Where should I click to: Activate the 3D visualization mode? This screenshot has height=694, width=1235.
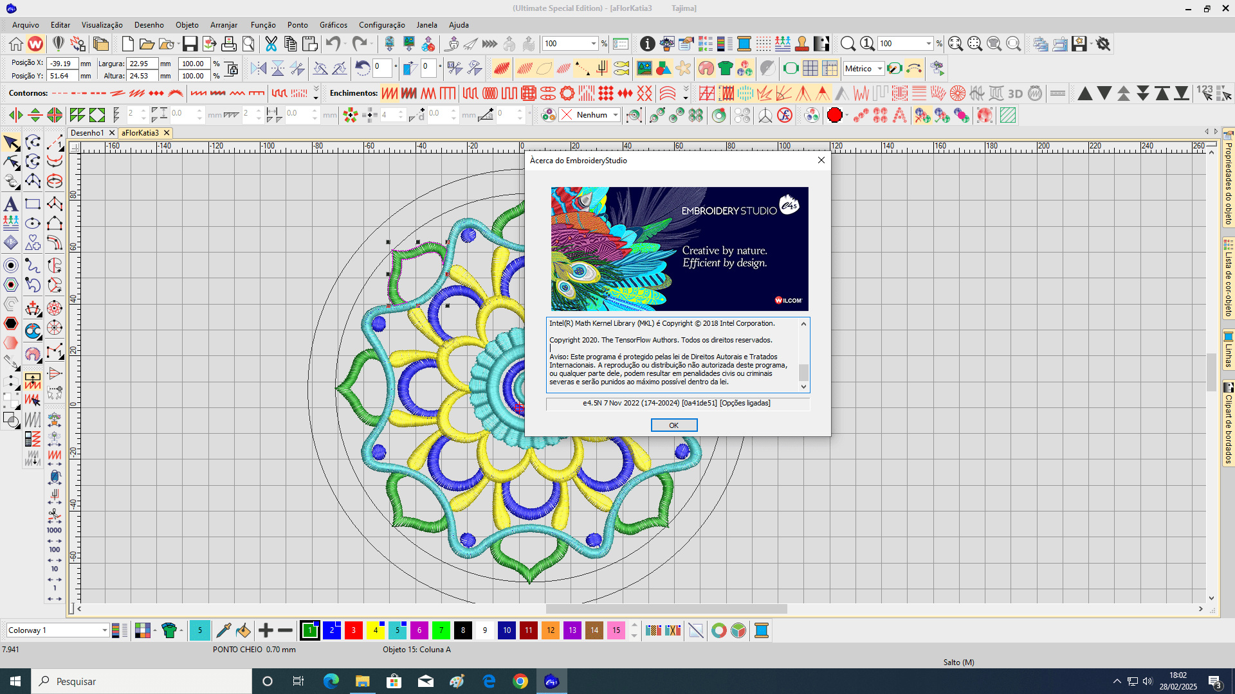[1015, 93]
